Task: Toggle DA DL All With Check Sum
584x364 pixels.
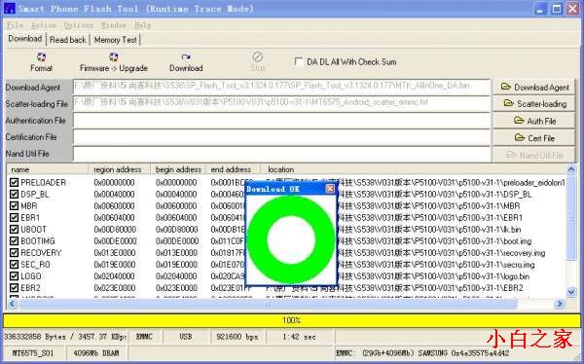Action: point(299,61)
